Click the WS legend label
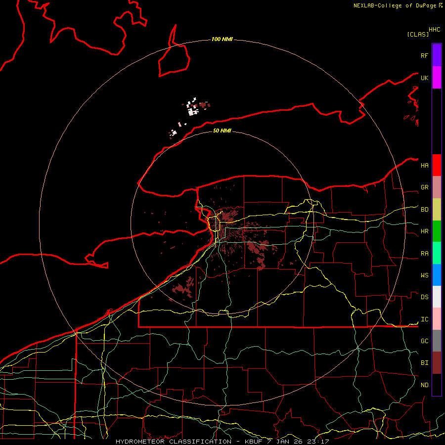Screen dimensions: 445x445 point(424,275)
